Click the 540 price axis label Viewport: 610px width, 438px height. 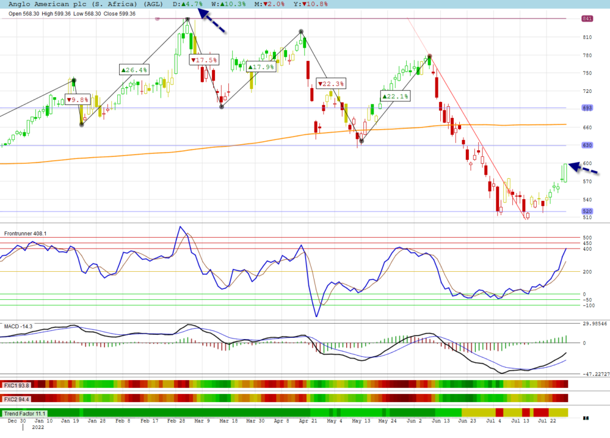(587, 200)
